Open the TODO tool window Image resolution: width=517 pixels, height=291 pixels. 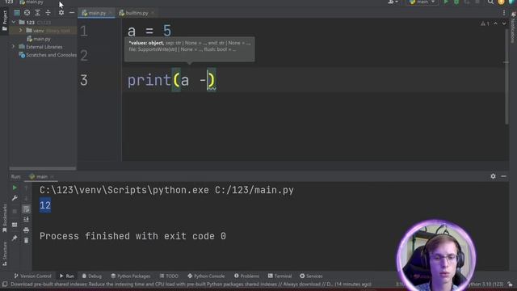tap(169, 276)
